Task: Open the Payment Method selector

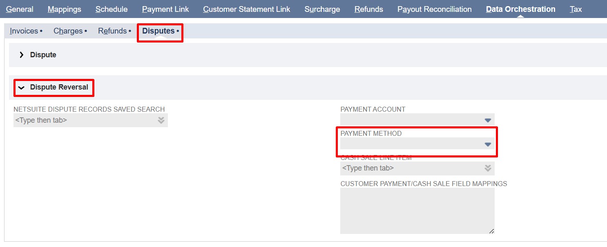Action: tap(417, 144)
